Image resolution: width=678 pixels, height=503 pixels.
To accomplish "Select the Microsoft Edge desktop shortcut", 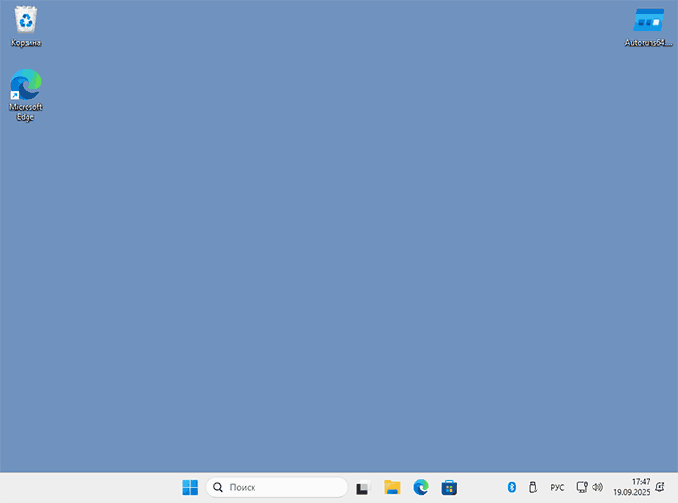I will coord(26,86).
